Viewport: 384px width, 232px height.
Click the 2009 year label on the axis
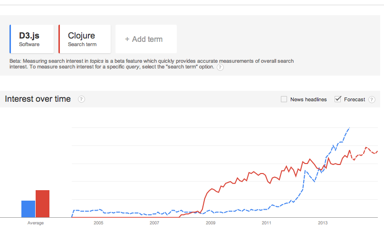tap(211, 222)
